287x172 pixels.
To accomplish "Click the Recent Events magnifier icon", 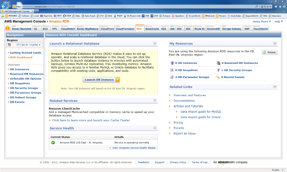I will pos(218,77).
